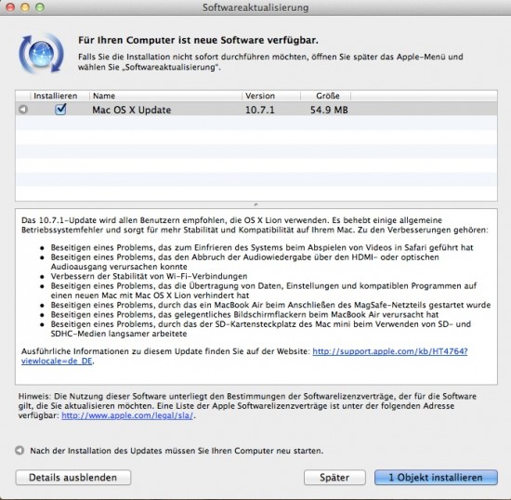The height and width of the screenshot is (500, 511).
Task: Click the size value '54.9 MB'
Action: [329, 110]
